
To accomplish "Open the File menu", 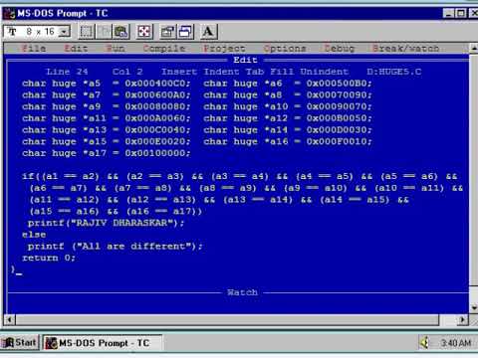I will (34, 49).
